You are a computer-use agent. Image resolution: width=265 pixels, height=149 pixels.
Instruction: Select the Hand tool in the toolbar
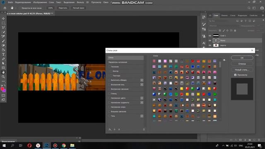point(3,72)
